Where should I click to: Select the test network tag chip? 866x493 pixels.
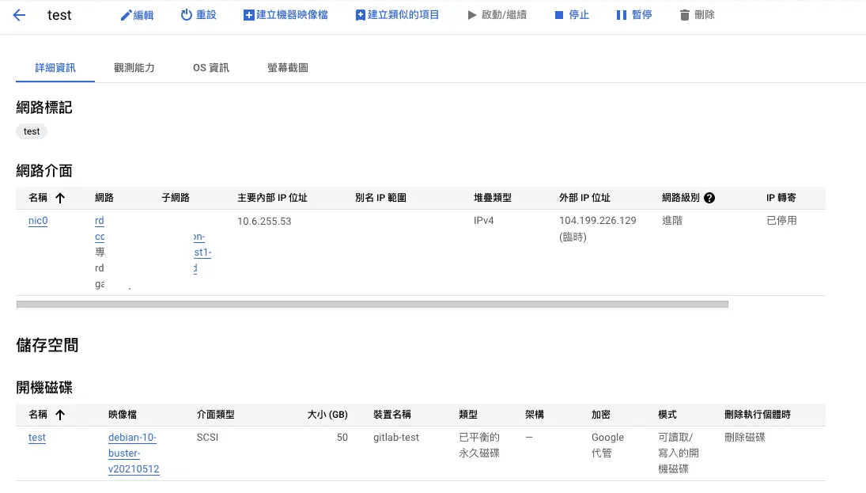[x=31, y=131]
